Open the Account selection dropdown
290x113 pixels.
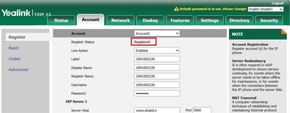pos(157,33)
